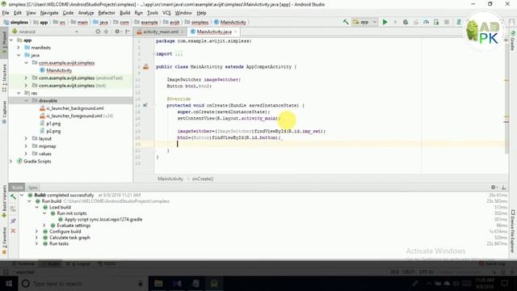Expand the layout folder
Image resolution: width=517 pixels, height=291 pixels.
[26, 138]
